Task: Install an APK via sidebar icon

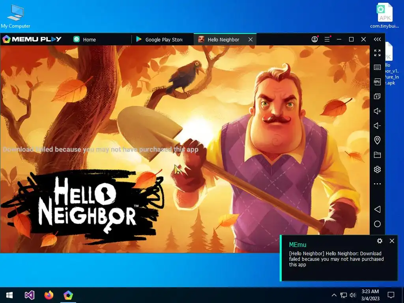Action: pos(377,82)
